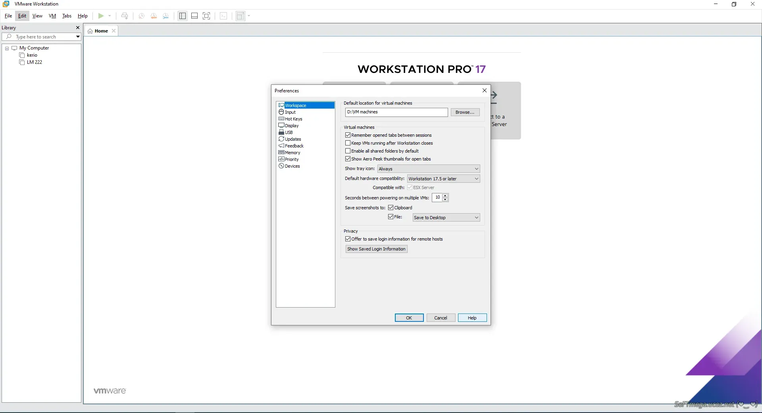Click the full screen mode toolbar icon
Screen dimensions: 762x413
pyautogui.click(x=206, y=16)
